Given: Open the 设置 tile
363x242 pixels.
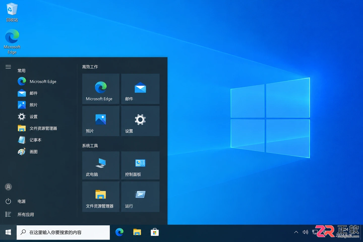Looking at the screenshot, I should click(x=140, y=121).
